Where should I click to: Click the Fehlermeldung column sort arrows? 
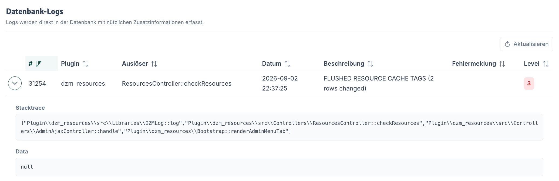(502, 64)
